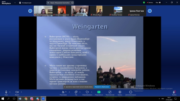Viewport: 180px width, 101px height.
Task: Open the Windows Start menu
Action: 3,98
